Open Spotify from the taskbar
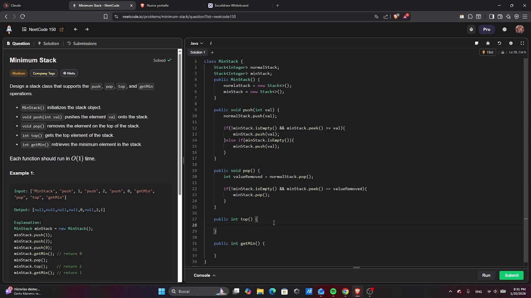Screen dimensions: 531x298 tap(333, 291)
